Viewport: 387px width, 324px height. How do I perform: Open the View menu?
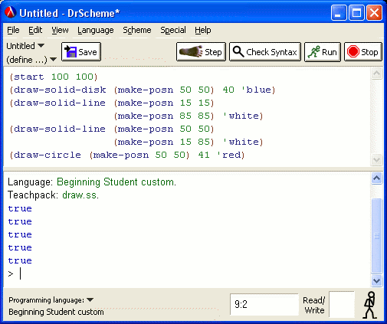(60, 30)
